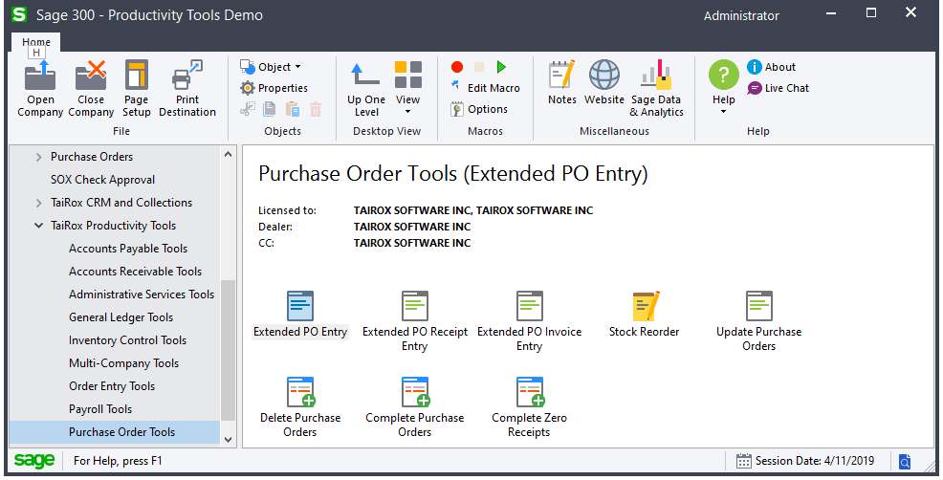943x480 pixels.
Task: Click the navigation tree scrollbar thumb
Action: point(228,351)
